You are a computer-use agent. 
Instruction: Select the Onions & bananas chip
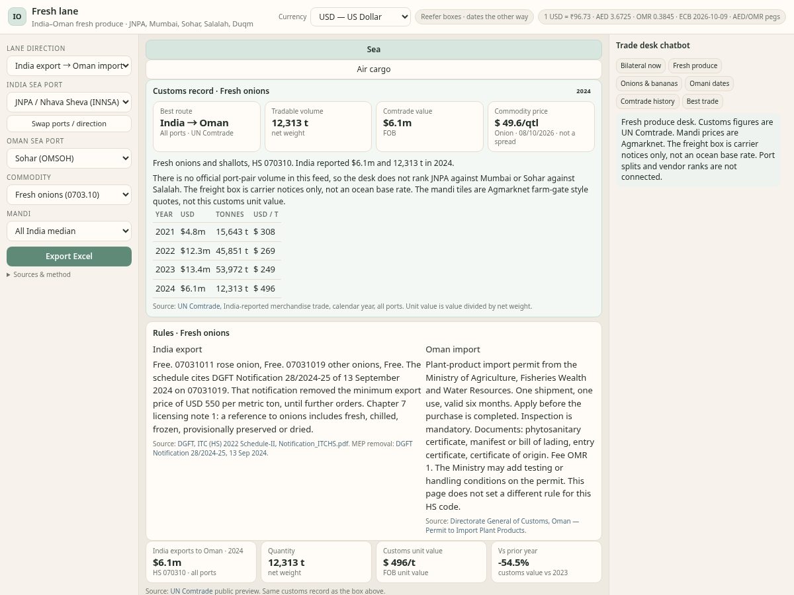(649, 83)
